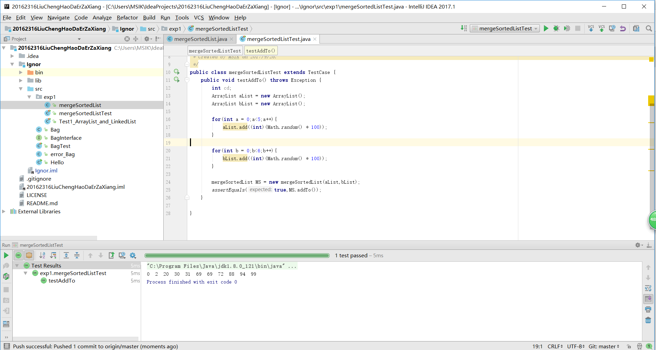Click the green test progress bar
This screenshot has width=656, height=350.
pyautogui.click(x=237, y=255)
